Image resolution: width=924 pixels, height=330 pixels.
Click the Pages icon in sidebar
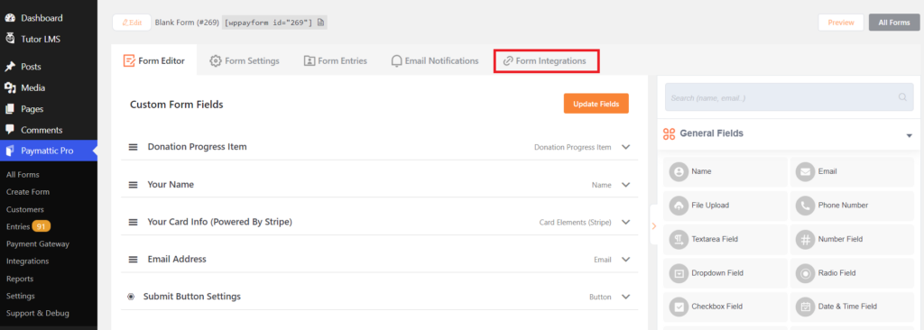(10, 109)
